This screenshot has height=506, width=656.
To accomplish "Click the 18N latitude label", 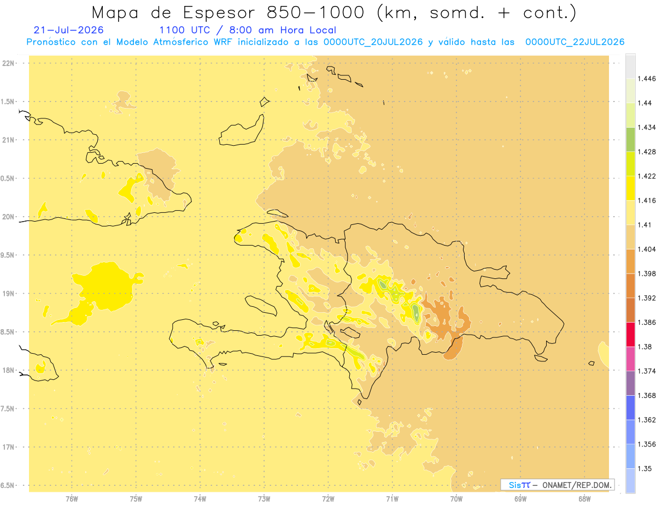I will tap(9, 371).
